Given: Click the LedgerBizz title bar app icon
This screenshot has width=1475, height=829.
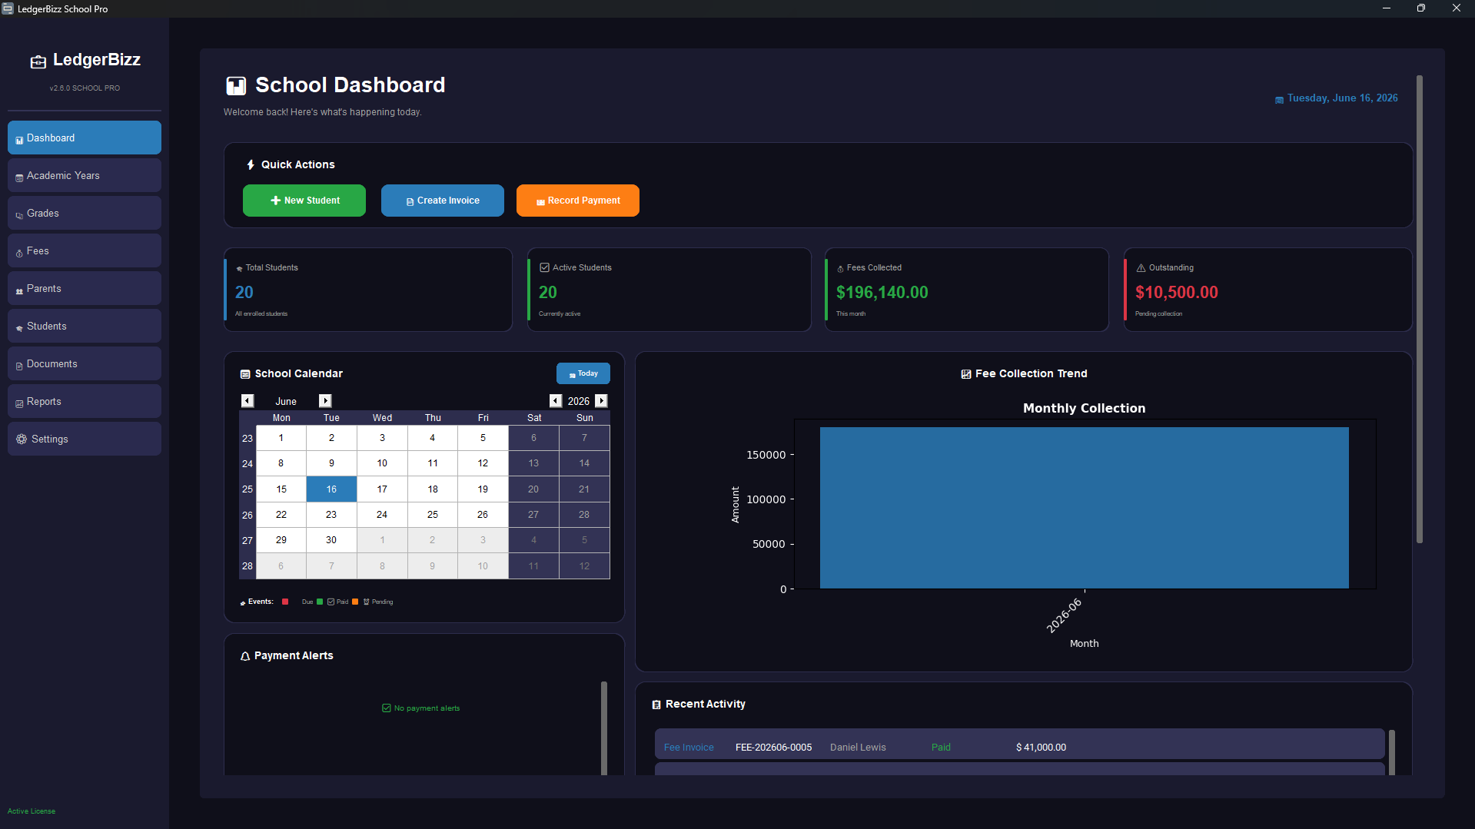Looking at the screenshot, I should (x=8, y=8).
